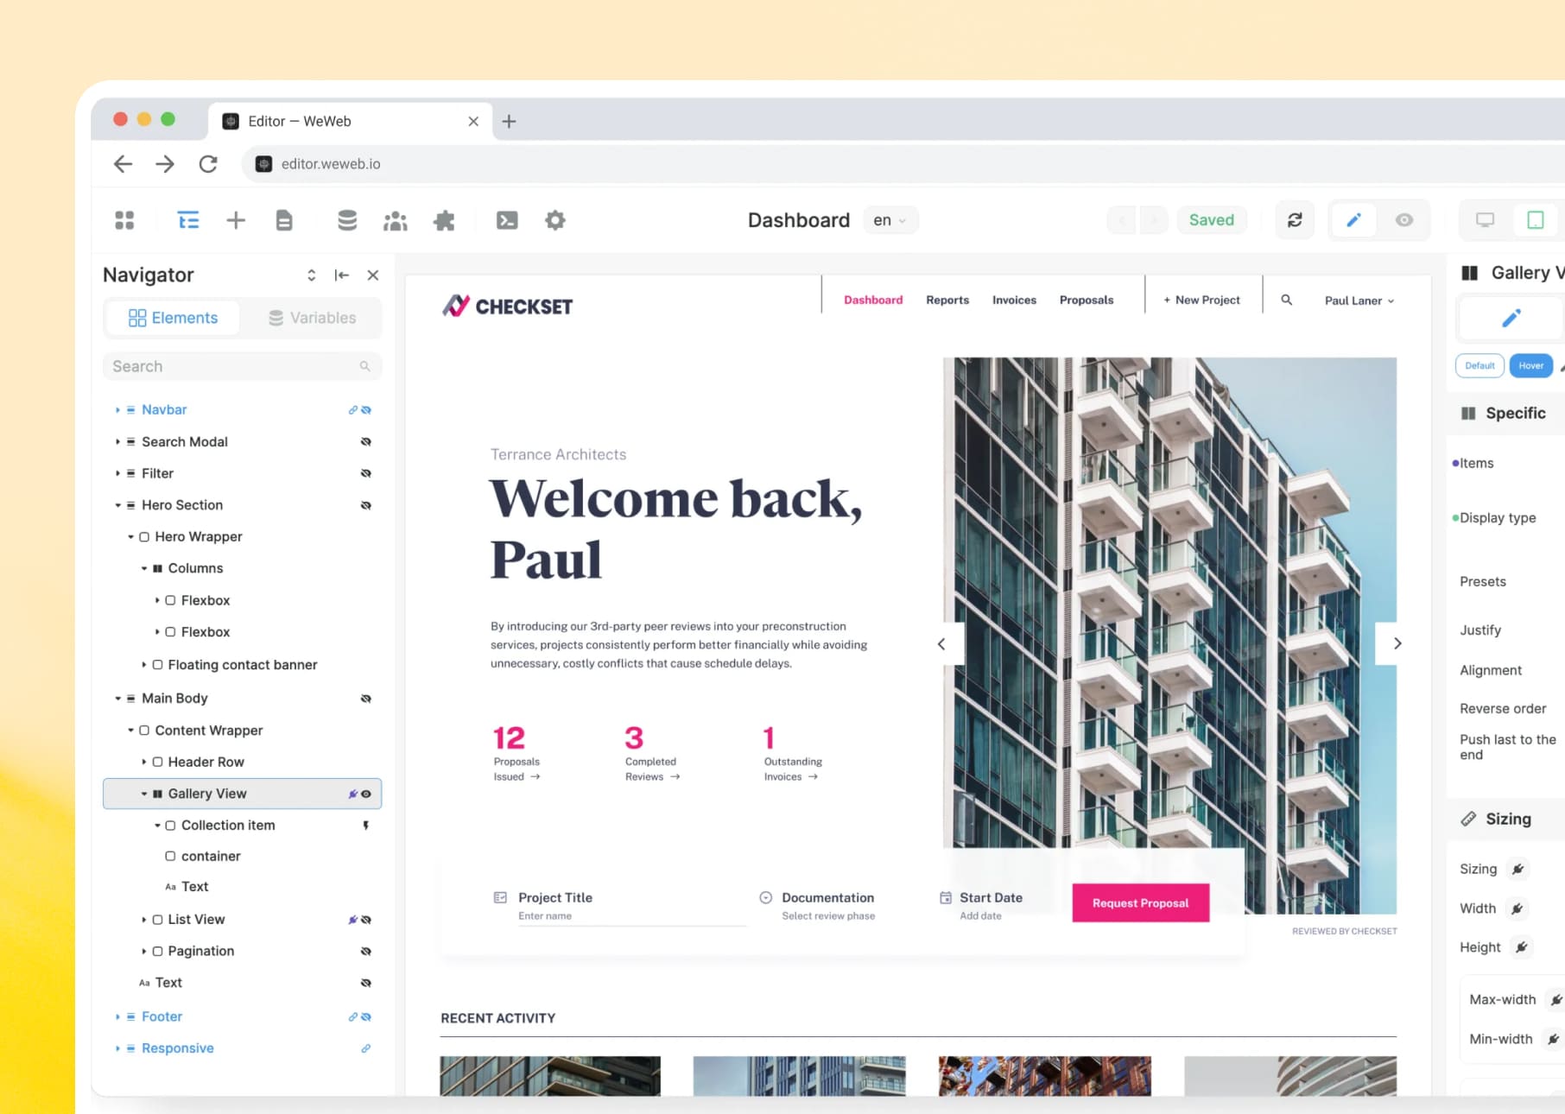This screenshot has width=1565, height=1114.
Task: Switch to the Variables tab
Action: pos(312,318)
